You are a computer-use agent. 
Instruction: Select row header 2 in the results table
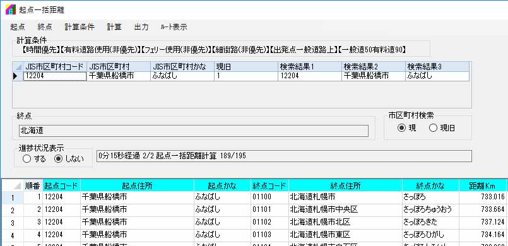click(13, 210)
